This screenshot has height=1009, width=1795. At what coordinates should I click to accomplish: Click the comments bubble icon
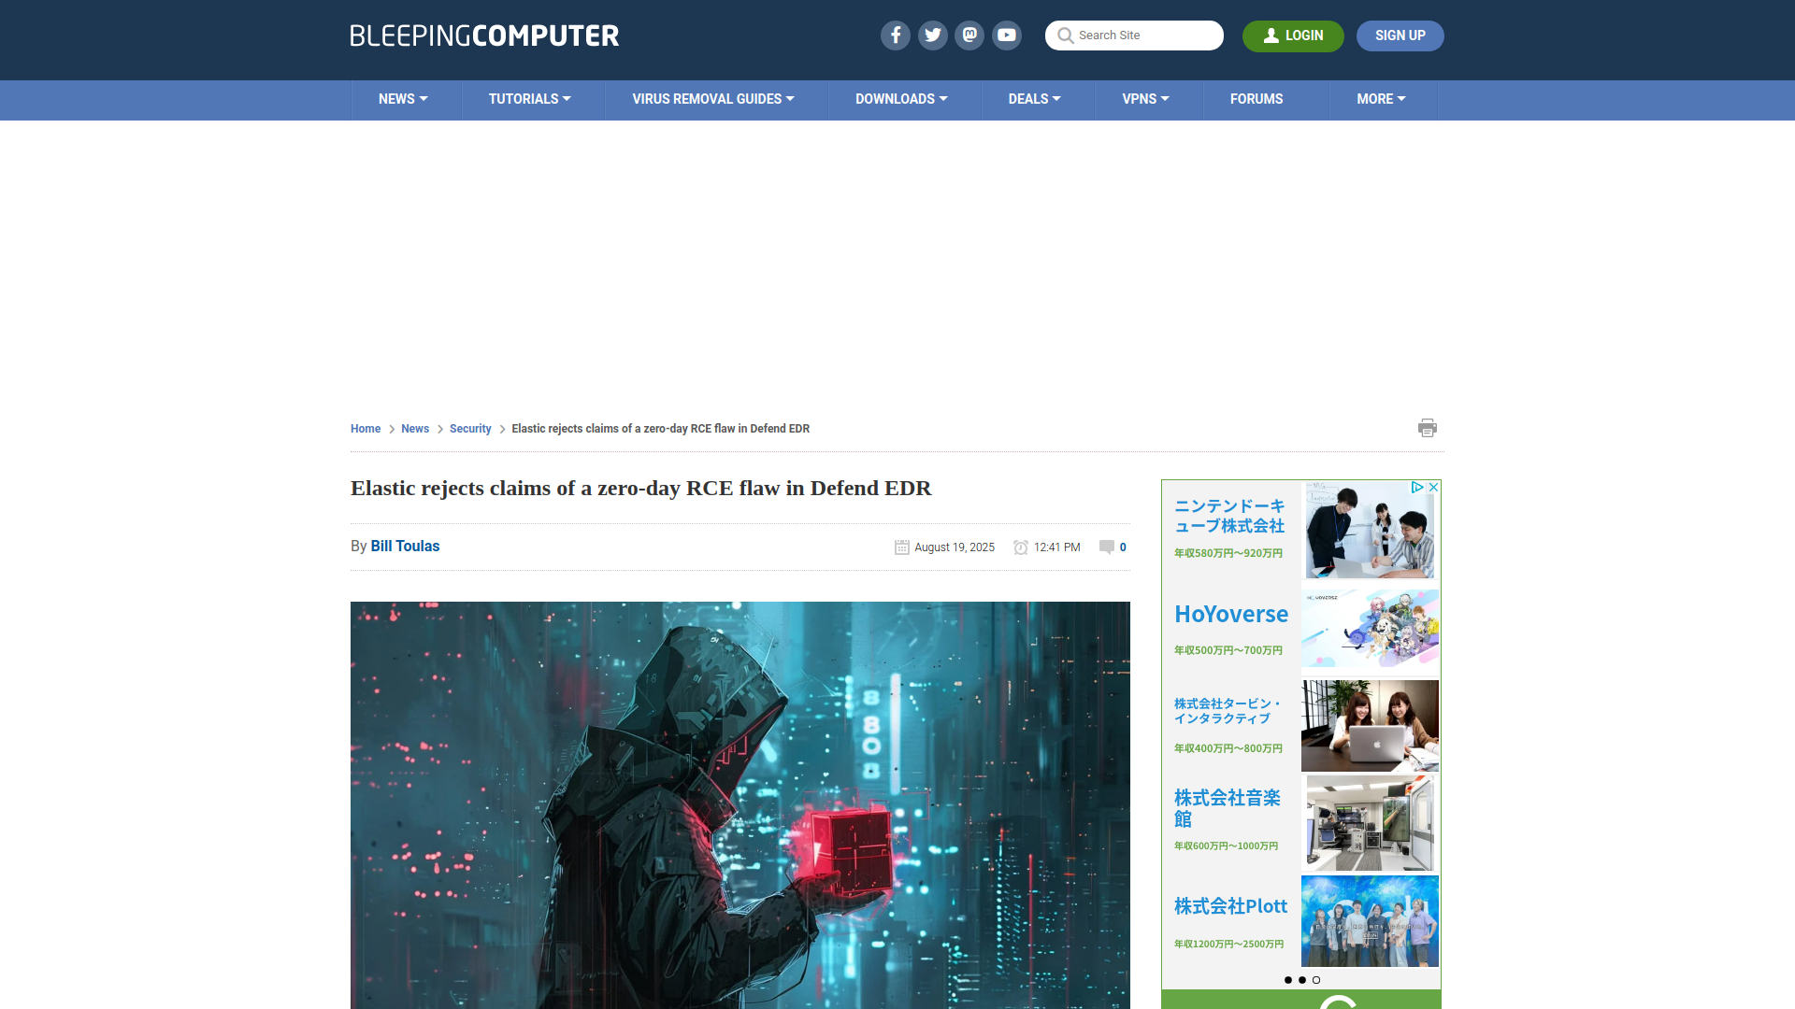(x=1107, y=547)
